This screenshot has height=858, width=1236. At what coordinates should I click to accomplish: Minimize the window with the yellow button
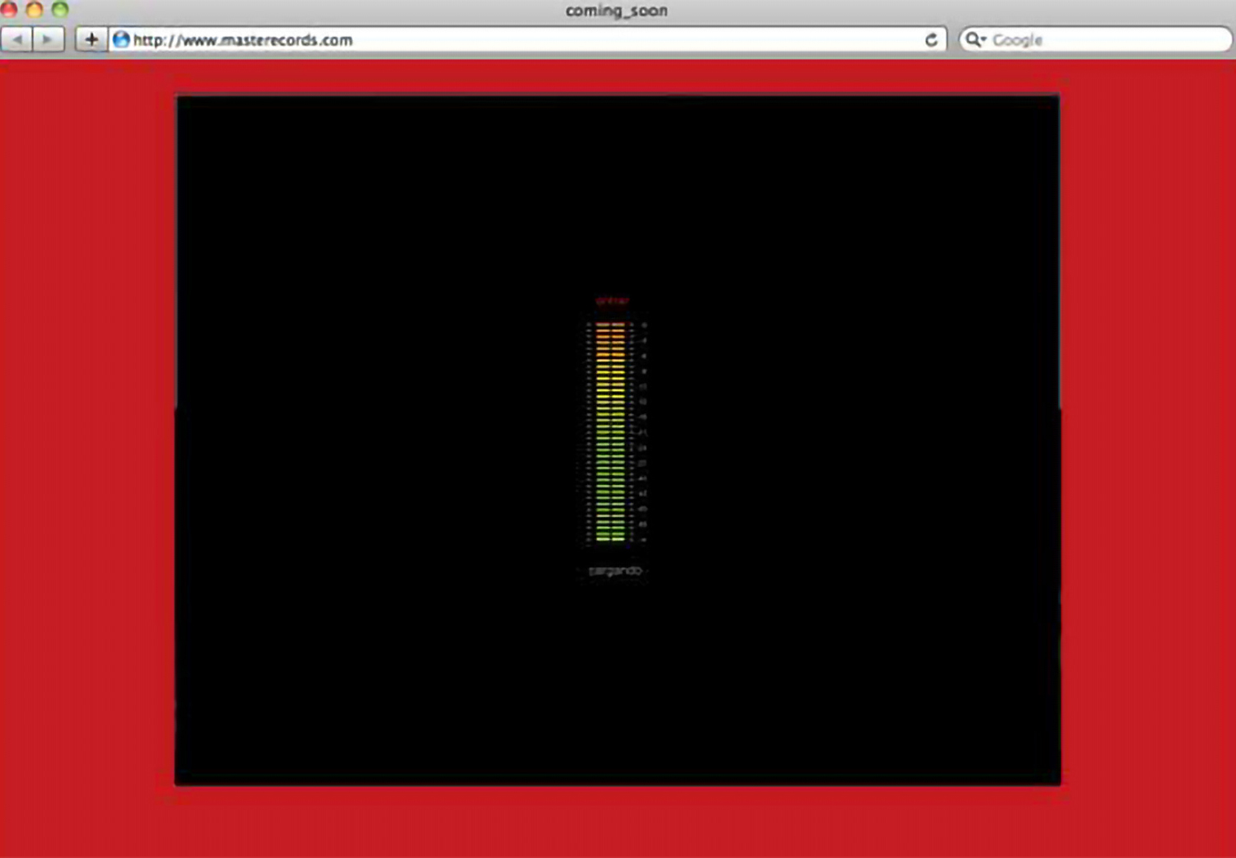35,9
